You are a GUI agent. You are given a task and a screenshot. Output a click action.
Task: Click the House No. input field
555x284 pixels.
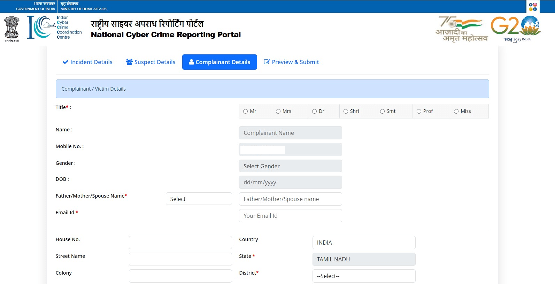tap(180, 243)
